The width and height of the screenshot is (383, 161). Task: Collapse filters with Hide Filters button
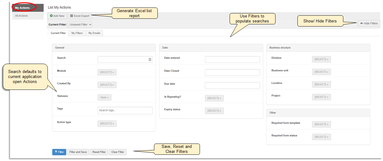[x=369, y=23]
